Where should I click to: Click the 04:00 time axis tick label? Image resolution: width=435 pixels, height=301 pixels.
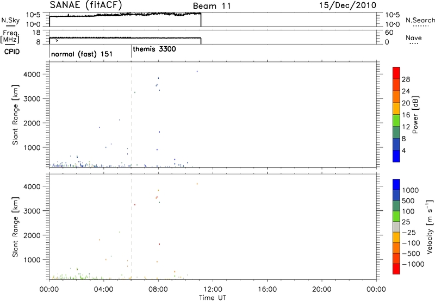[104, 290]
